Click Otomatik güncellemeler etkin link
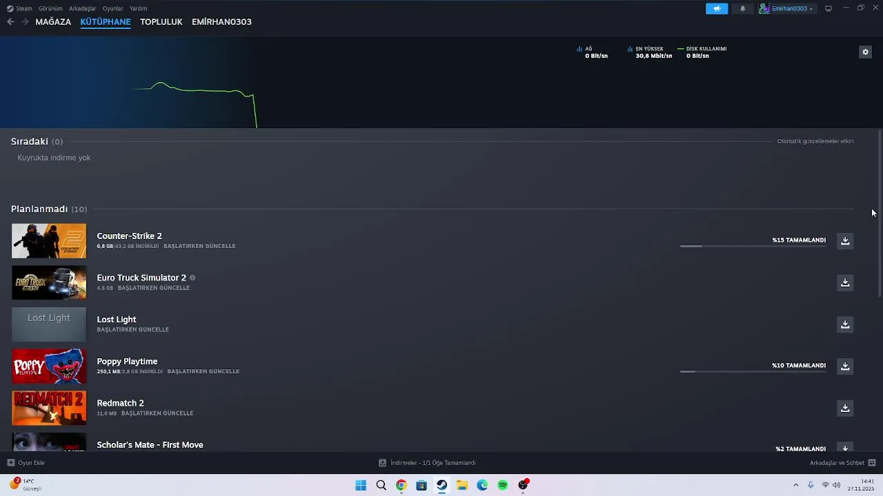The image size is (883, 496). (815, 141)
